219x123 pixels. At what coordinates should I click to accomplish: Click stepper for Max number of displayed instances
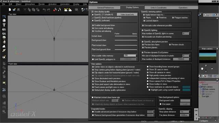pyautogui.click(x=190, y=59)
